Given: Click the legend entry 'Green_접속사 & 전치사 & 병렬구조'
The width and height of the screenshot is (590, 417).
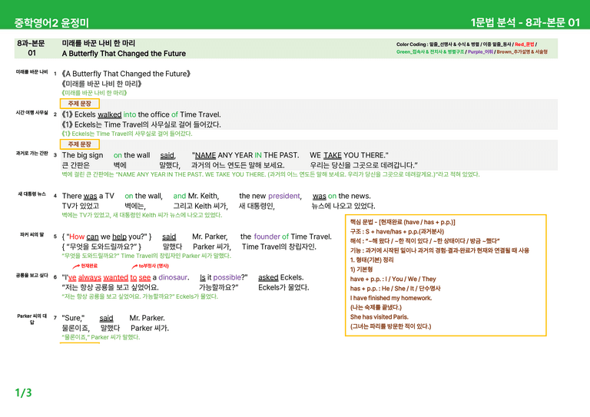Looking at the screenshot, I should point(430,52).
